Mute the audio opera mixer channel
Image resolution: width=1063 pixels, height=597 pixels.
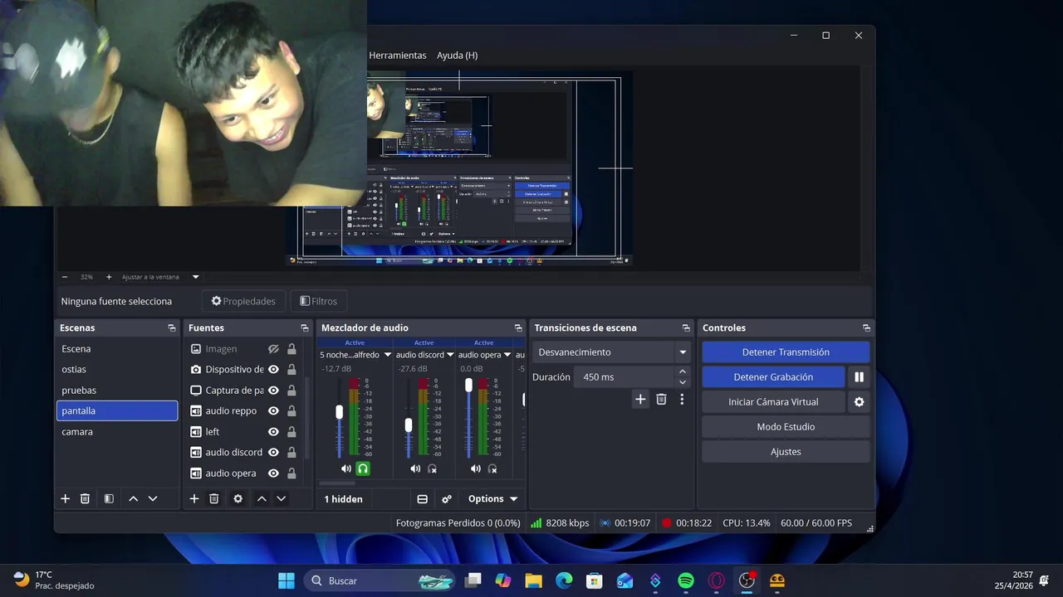[x=475, y=468]
